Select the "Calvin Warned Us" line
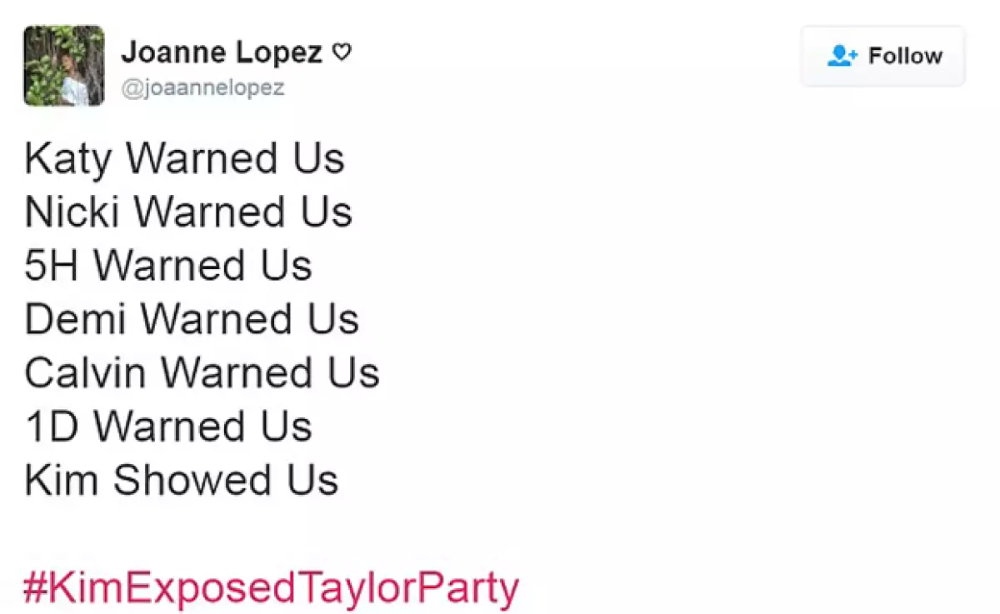This screenshot has height=614, width=1000. pyautogui.click(x=202, y=372)
